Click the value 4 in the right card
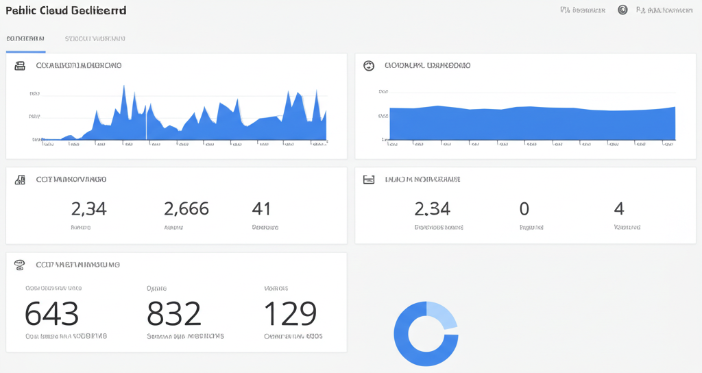The image size is (702, 373). point(619,208)
